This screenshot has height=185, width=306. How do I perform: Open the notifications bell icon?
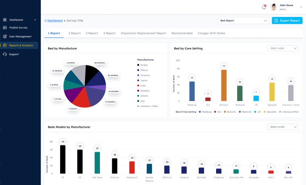[x=264, y=7]
